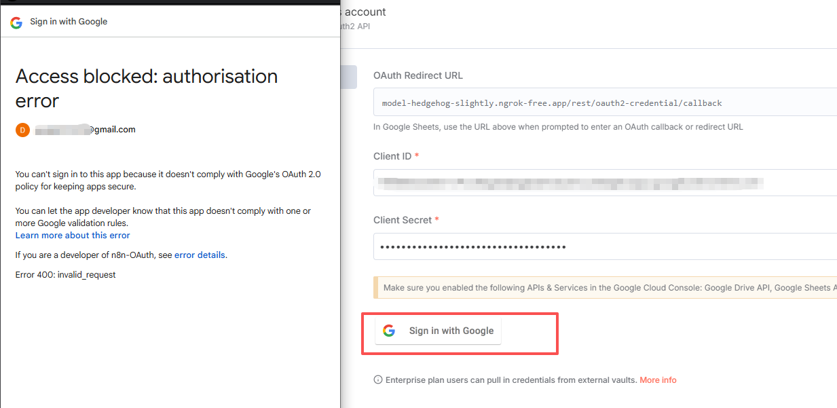Open the "error details" developer link
The width and height of the screenshot is (837, 408).
(200, 255)
